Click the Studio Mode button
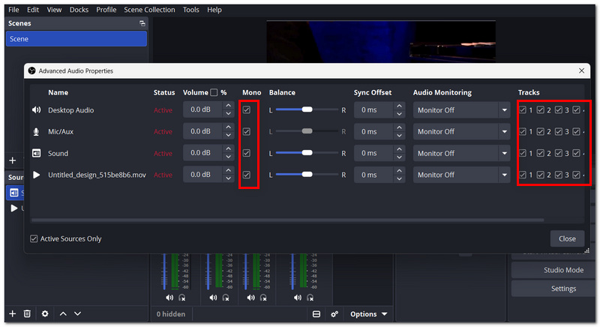600x327 pixels. pos(553,270)
